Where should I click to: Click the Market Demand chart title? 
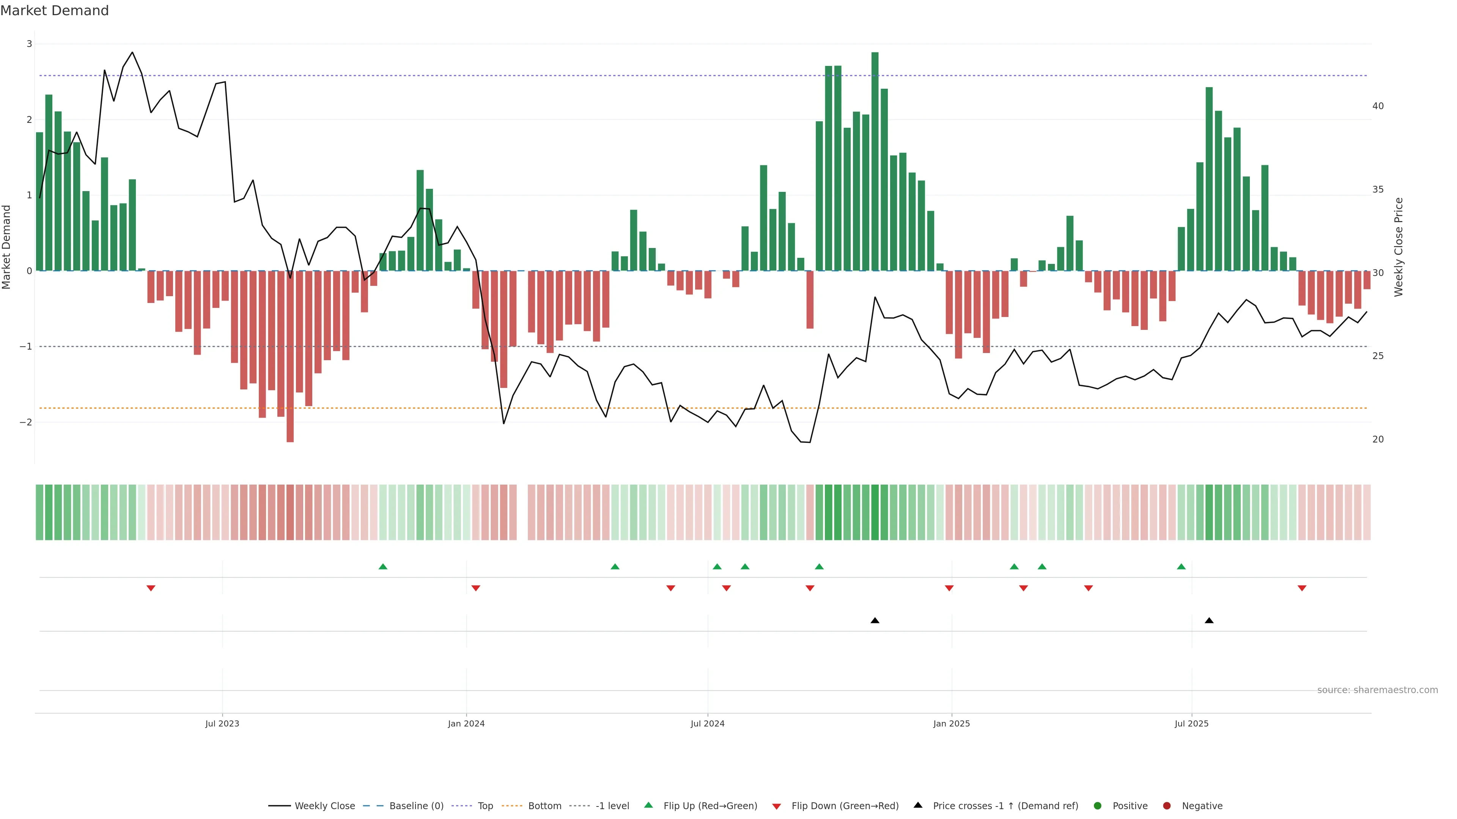54,11
